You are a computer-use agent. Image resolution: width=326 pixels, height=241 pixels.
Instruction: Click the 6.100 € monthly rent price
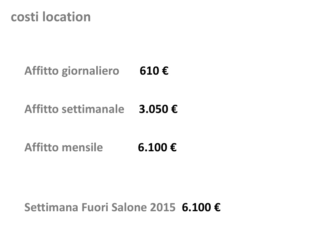pyautogui.click(x=157, y=147)
